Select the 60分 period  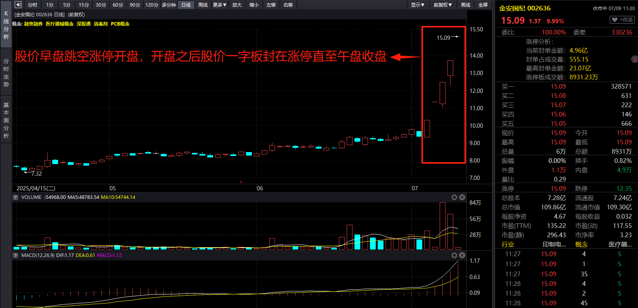point(118,5)
